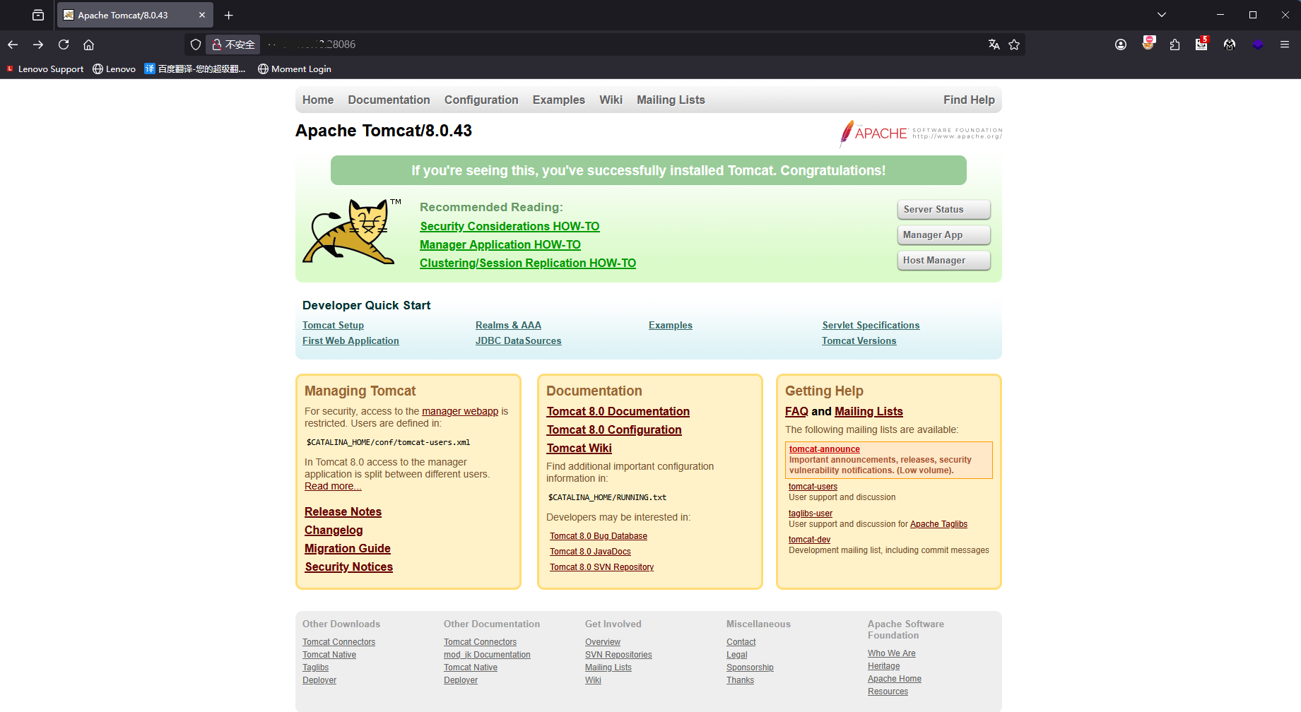The height and width of the screenshot is (712, 1301).
Task: Go back using the browser back arrow
Action: (13, 44)
